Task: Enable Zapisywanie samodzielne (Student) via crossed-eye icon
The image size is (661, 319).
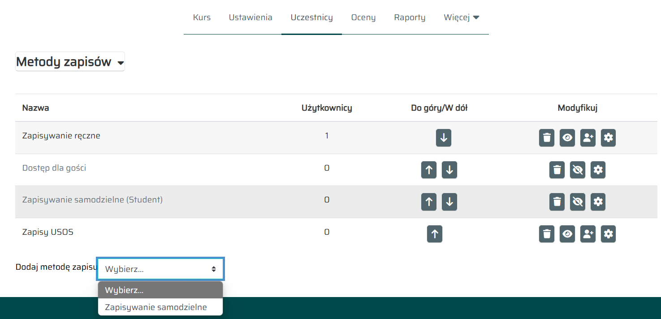Action: coord(578,202)
